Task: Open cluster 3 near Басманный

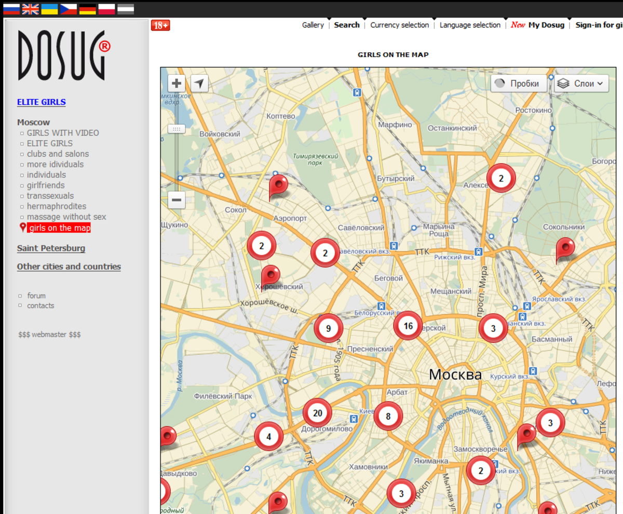Action: coord(493,328)
